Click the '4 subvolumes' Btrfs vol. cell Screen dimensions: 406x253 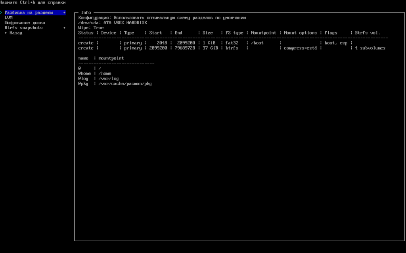click(x=370, y=48)
